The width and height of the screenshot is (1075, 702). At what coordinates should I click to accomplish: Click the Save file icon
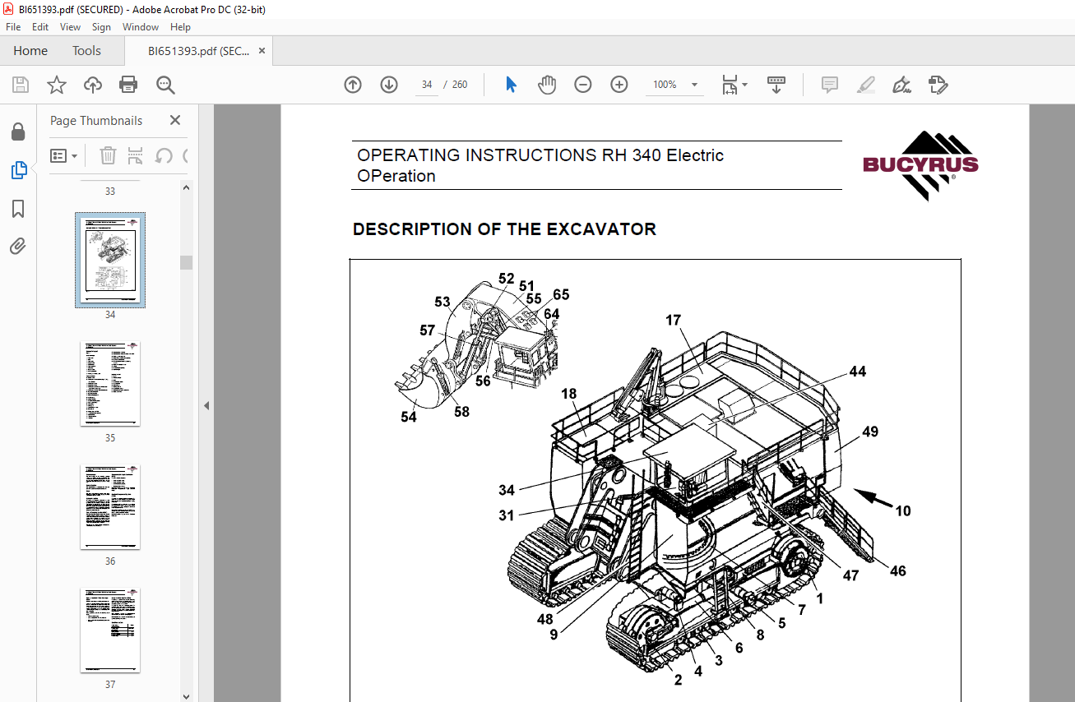pyautogui.click(x=21, y=85)
